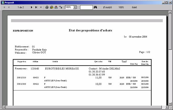
Task: Click the search text input field
Action: coord(86,7)
